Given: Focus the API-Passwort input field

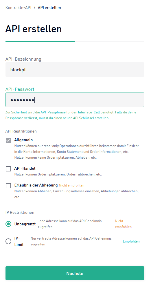Looking at the screenshot, I should click(x=75, y=100).
